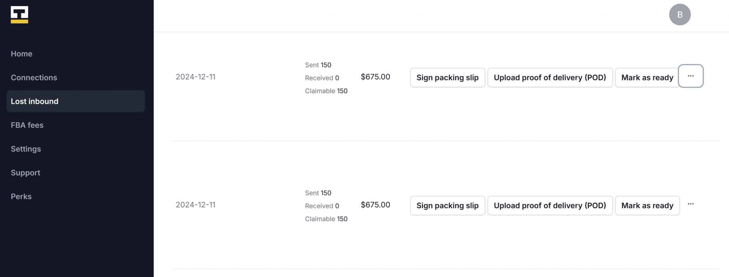Viewport: 729px width, 277px height.
Task: Open the user avatar labeled B
Action: pos(680,15)
